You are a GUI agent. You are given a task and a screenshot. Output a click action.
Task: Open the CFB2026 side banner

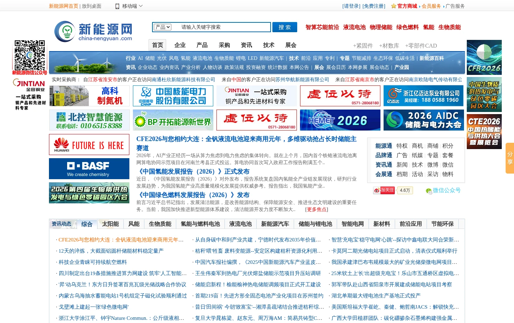coord(484,57)
